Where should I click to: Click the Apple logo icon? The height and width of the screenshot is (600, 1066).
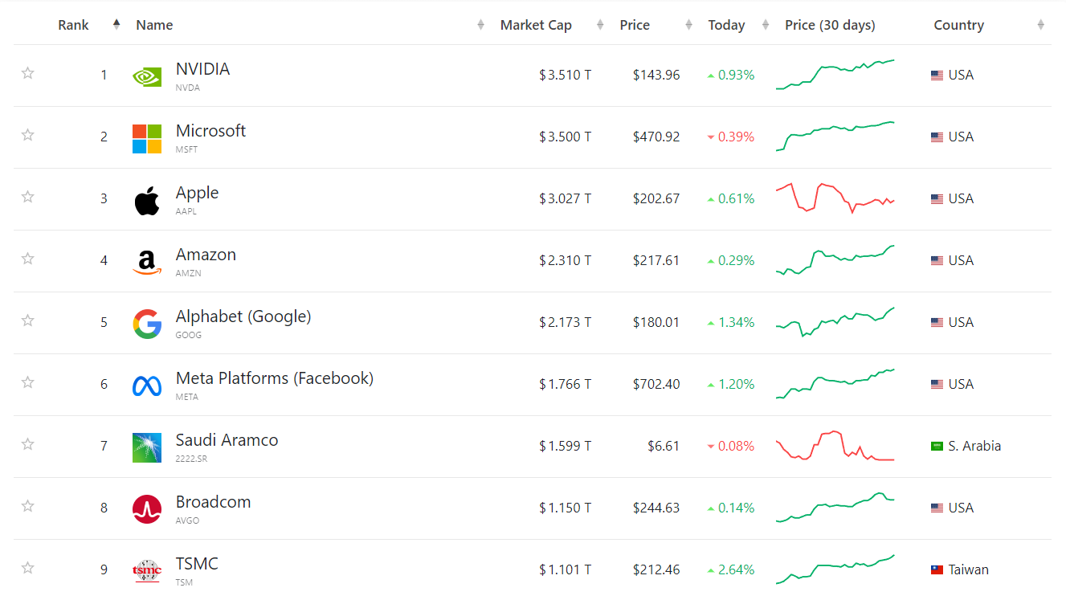(147, 200)
